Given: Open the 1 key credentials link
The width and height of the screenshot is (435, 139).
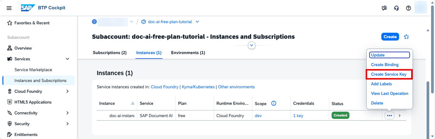Looking at the screenshot, I should click(x=298, y=116).
